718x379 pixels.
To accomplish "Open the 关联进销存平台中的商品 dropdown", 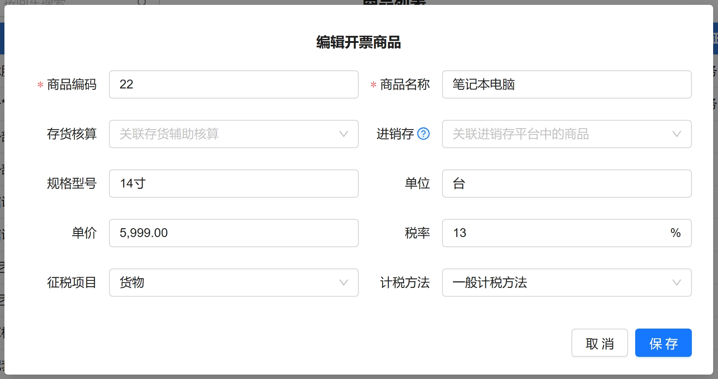I will [x=554, y=134].
